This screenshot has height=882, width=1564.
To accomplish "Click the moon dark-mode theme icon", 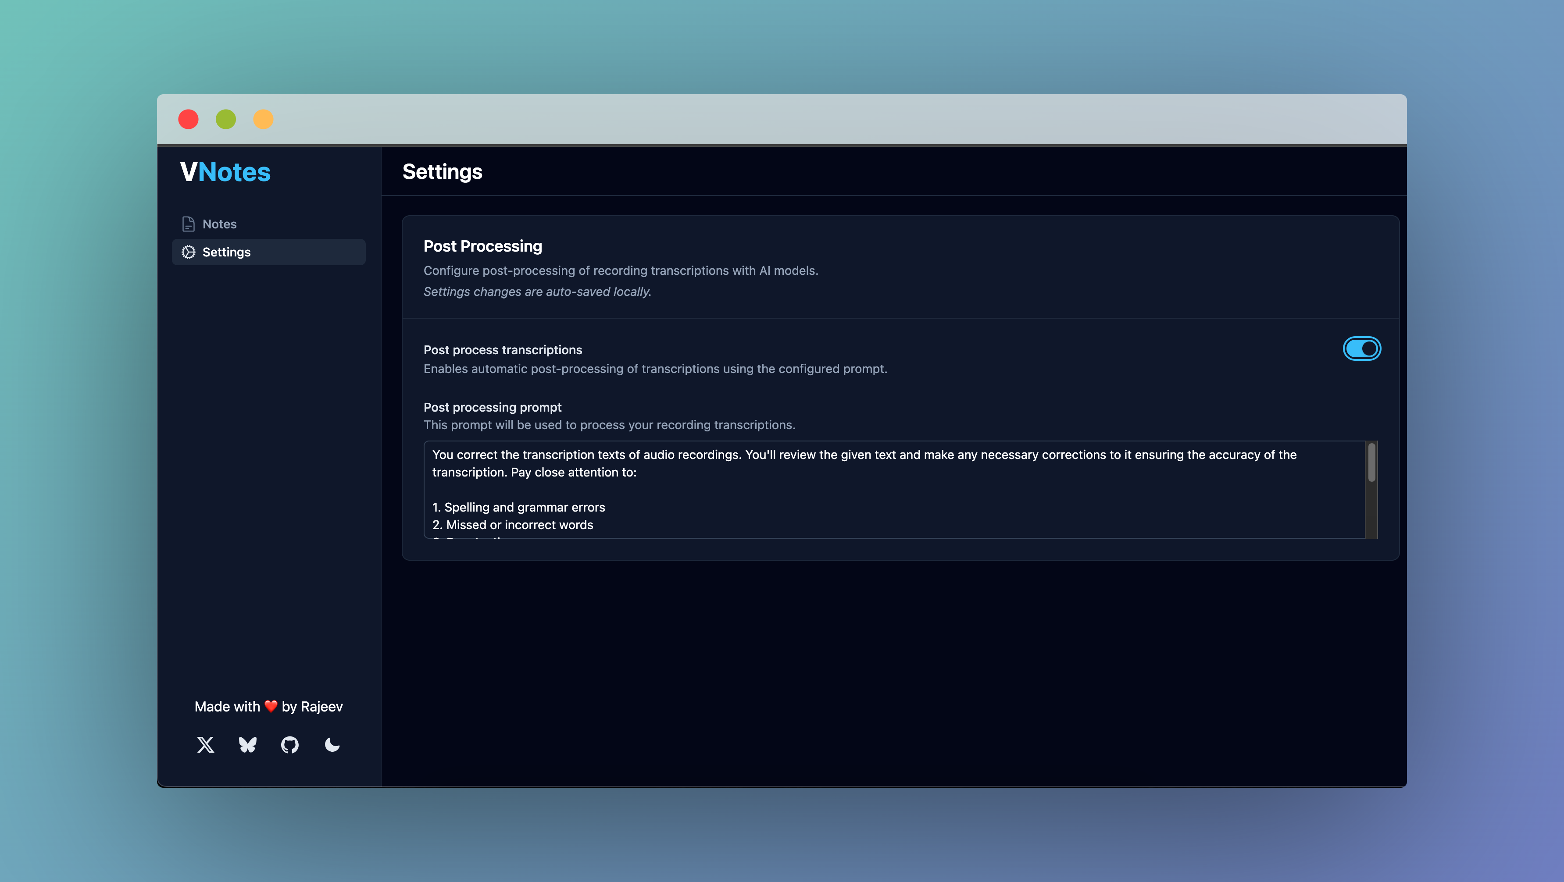I will click(332, 745).
